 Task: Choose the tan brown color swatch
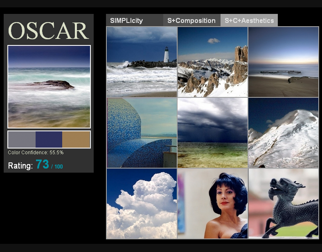(x=76, y=139)
